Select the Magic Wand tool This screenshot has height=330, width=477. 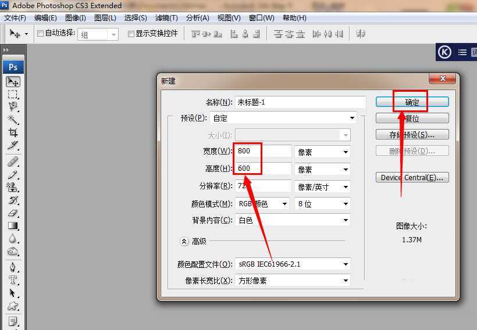13,119
